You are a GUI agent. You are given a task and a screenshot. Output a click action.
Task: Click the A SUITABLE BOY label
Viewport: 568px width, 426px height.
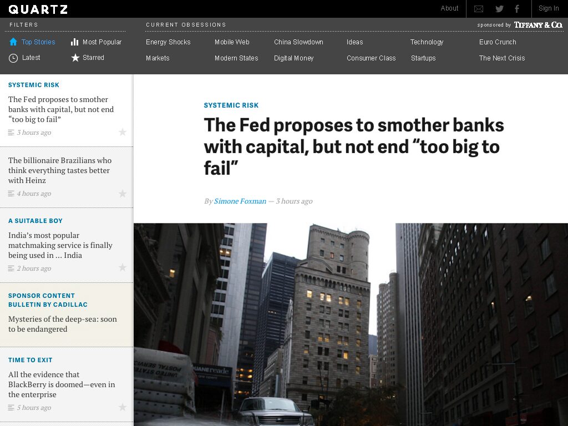click(x=35, y=221)
